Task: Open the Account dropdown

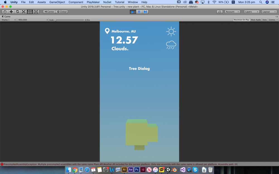Action: pyautogui.click(x=232, y=12)
